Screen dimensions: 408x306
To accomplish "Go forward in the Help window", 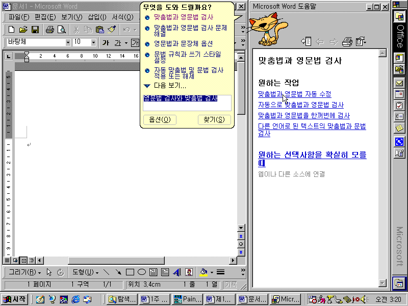I will [334, 41].
